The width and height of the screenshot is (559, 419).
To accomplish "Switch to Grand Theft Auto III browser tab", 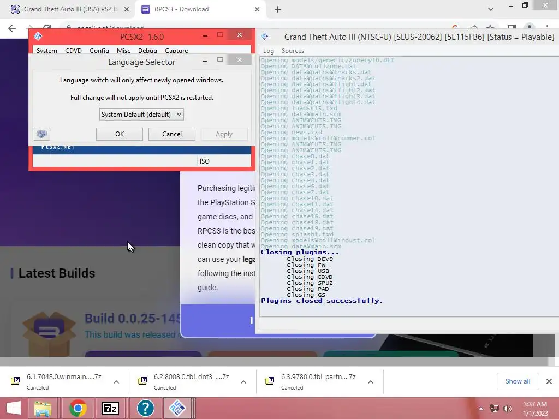I will click(x=70, y=9).
